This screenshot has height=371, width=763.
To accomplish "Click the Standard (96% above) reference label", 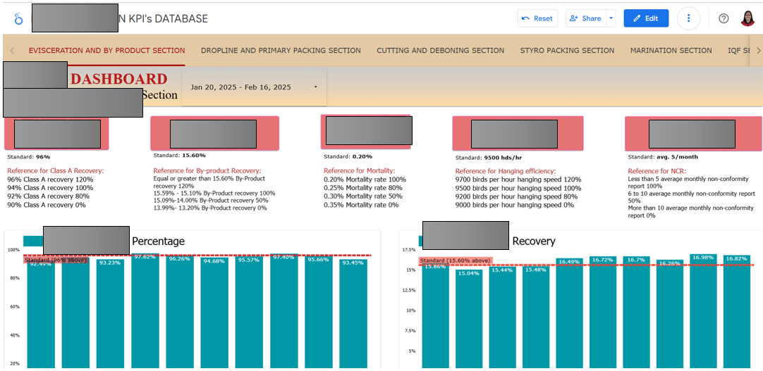I will click(56, 260).
